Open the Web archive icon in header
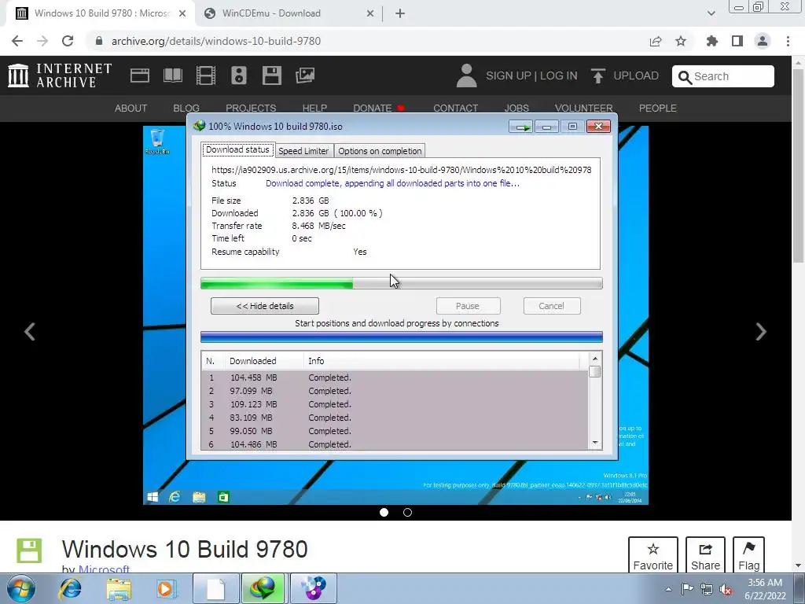 pyautogui.click(x=140, y=75)
